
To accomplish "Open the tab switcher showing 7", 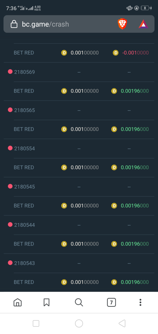I will point(111,302).
